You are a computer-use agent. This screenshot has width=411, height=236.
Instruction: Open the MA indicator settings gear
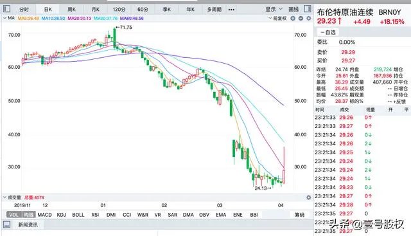(x=308, y=19)
